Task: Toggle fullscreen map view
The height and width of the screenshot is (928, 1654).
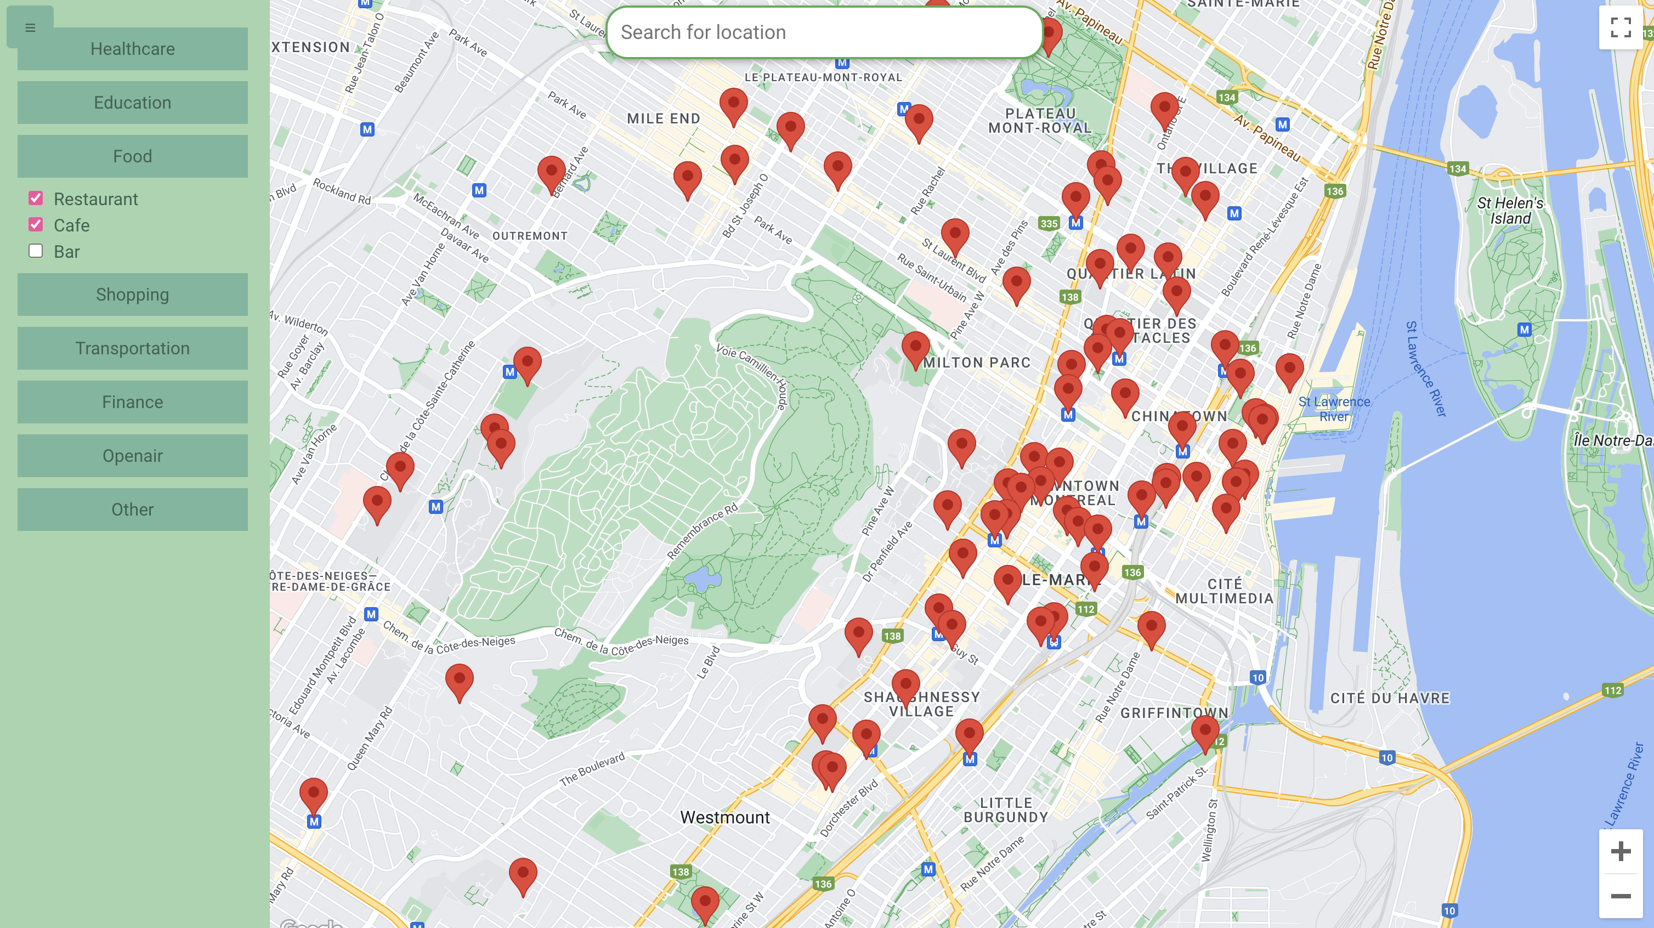Action: (1620, 27)
